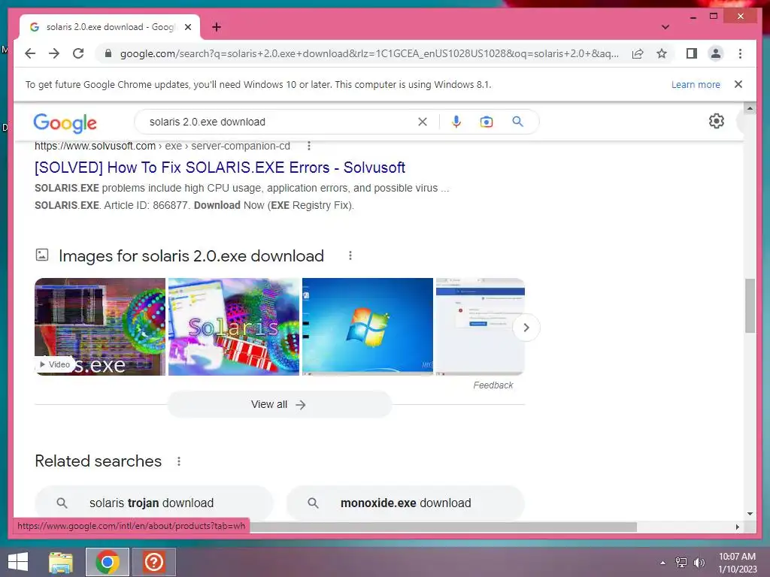Open the Images for solaris 2.0.exe download heading

(191, 256)
